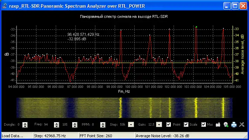Click the yellow average noise level line

point(124,63)
